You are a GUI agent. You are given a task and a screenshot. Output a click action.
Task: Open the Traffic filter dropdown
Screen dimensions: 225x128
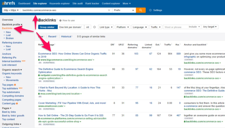click(x=156, y=27)
